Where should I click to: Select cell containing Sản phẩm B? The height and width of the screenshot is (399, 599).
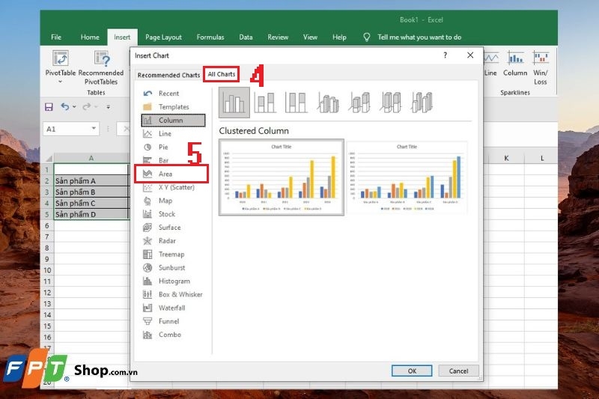[x=91, y=192]
